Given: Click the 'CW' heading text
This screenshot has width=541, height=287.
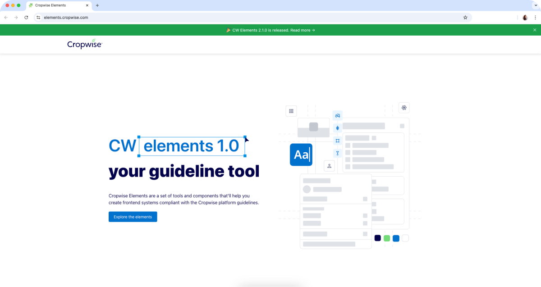Looking at the screenshot, I should [122, 146].
